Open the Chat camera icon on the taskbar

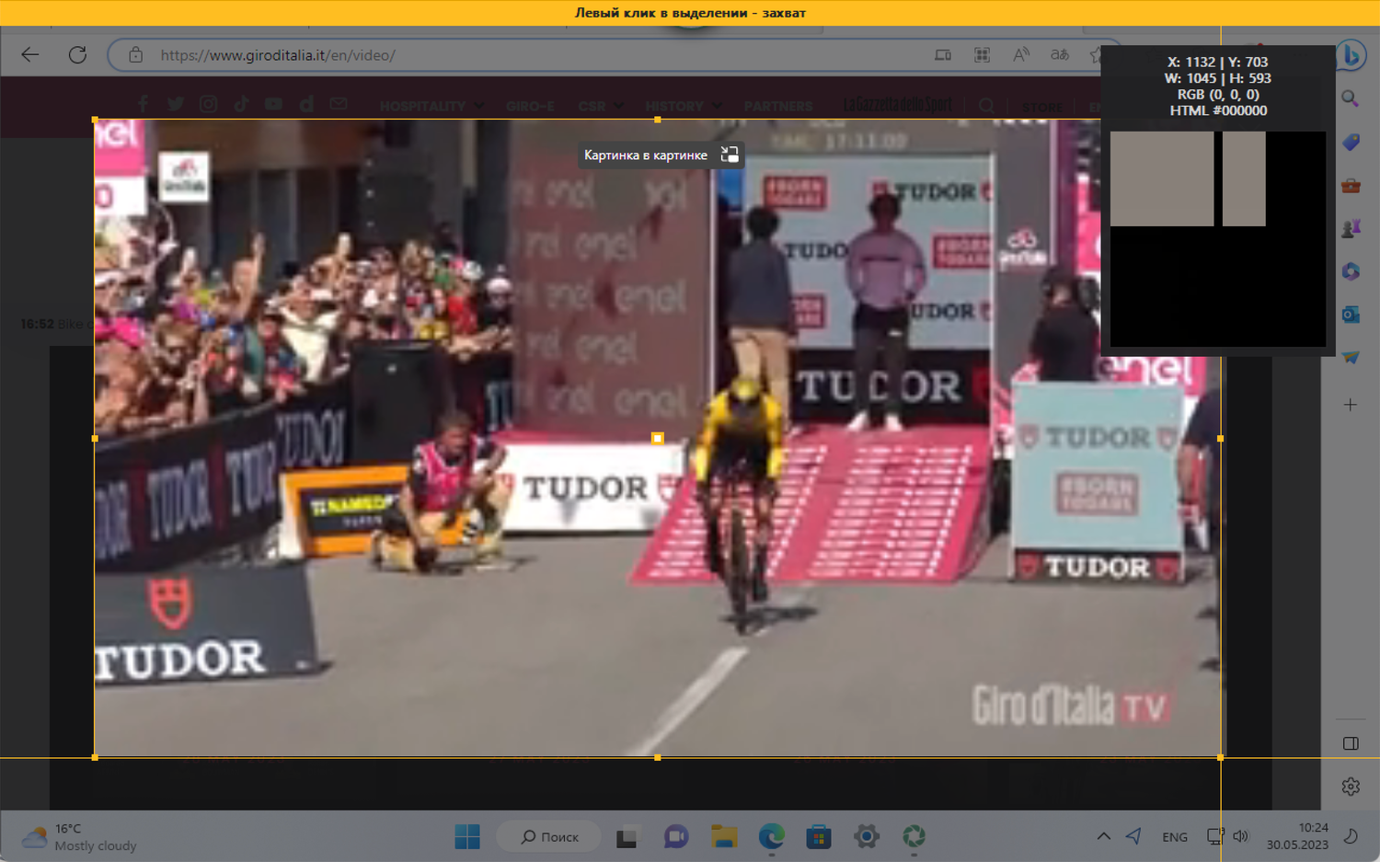[x=676, y=836]
